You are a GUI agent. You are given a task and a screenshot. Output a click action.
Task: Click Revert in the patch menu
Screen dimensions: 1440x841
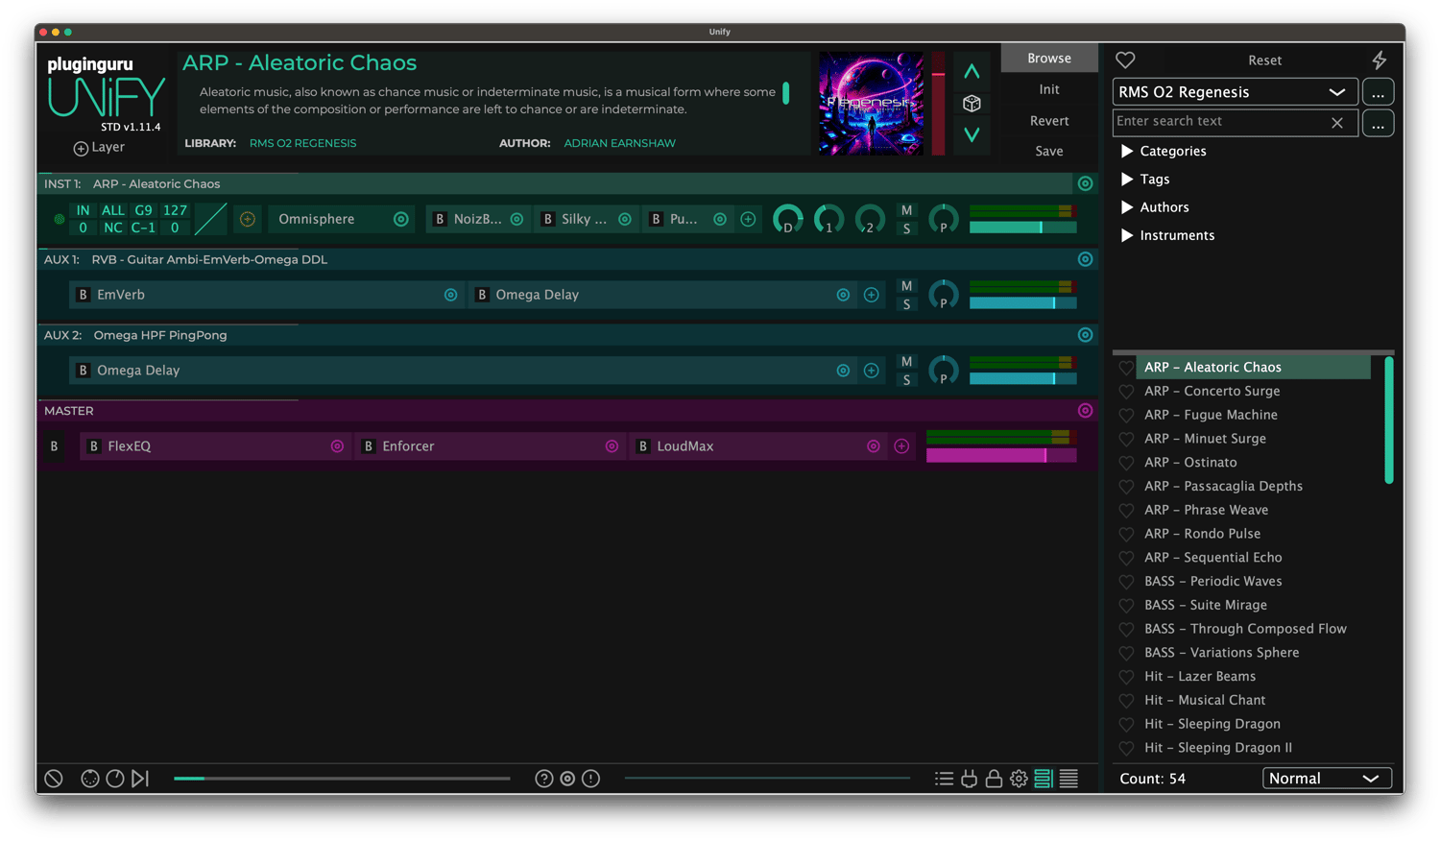tap(1049, 121)
